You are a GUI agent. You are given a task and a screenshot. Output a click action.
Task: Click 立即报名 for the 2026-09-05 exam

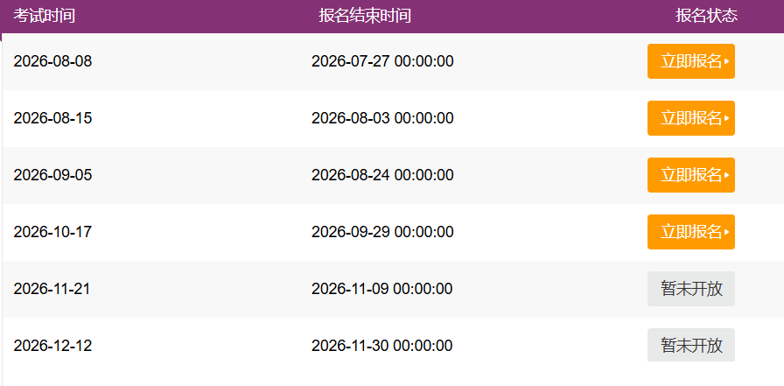tap(691, 176)
